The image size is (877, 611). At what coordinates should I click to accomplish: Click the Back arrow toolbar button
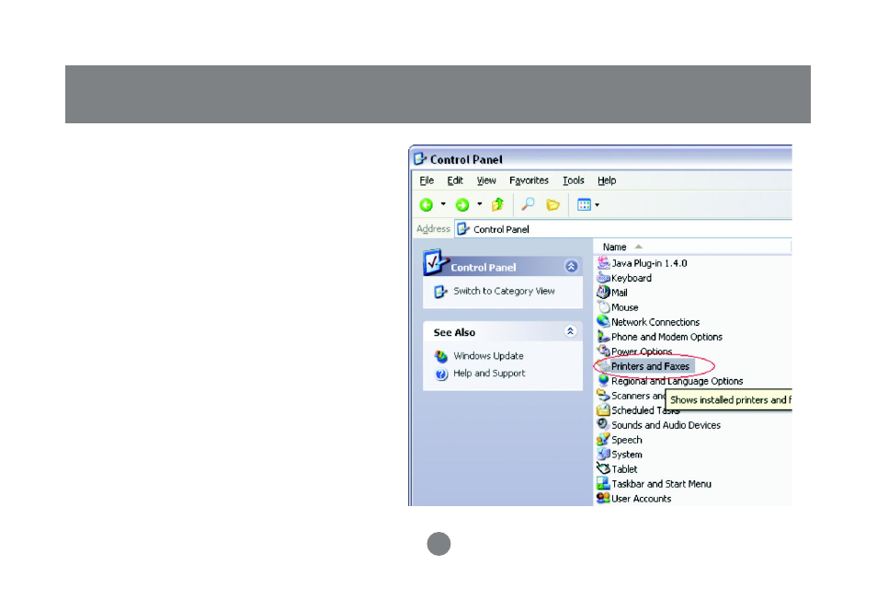click(x=427, y=205)
